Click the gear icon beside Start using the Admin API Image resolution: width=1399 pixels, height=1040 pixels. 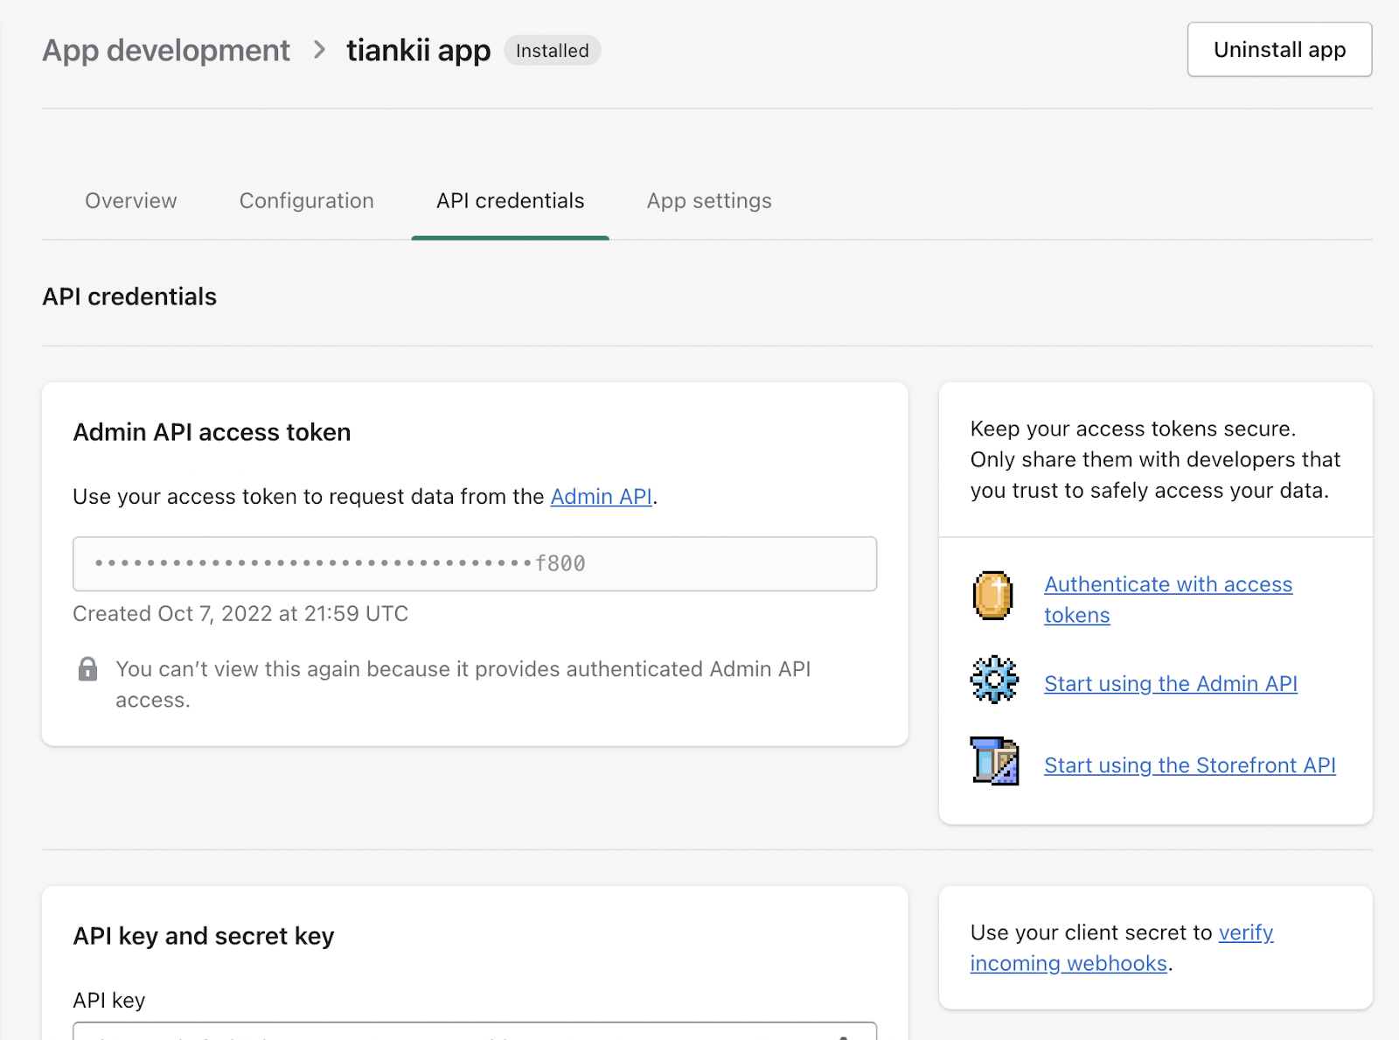coord(994,680)
